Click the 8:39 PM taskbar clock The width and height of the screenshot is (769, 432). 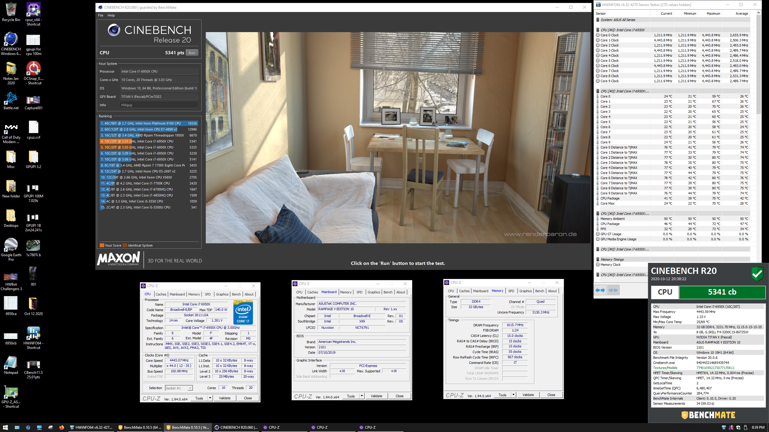coord(758,427)
